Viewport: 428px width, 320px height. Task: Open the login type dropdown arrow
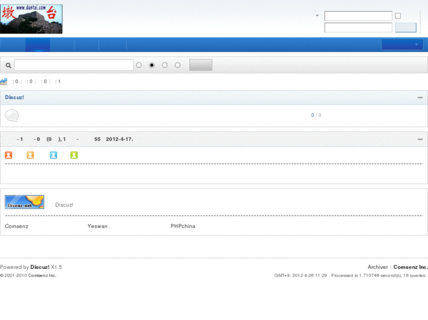(317, 15)
